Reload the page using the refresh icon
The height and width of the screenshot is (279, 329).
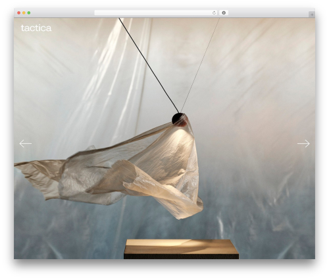(214, 13)
